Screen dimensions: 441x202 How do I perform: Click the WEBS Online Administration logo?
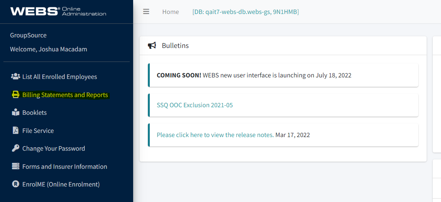pyautogui.click(x=58, y=11)
